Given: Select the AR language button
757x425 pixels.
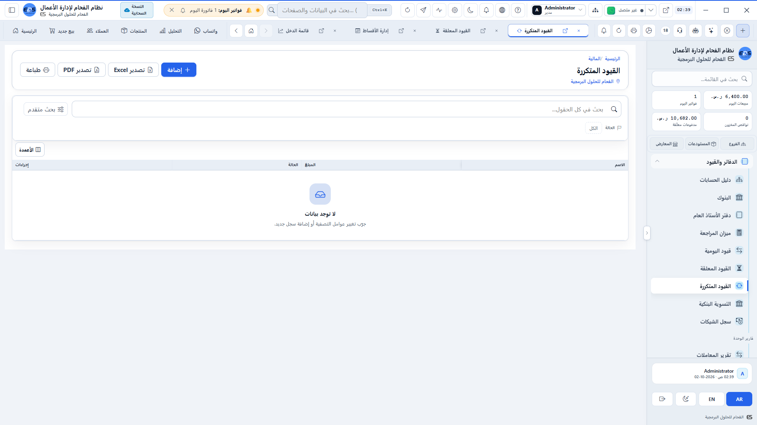Looking at the screenshot, I should [739, 399].
